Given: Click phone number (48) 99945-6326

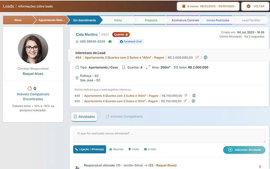Looking at the screenshot, I should (x=93, y=41).
